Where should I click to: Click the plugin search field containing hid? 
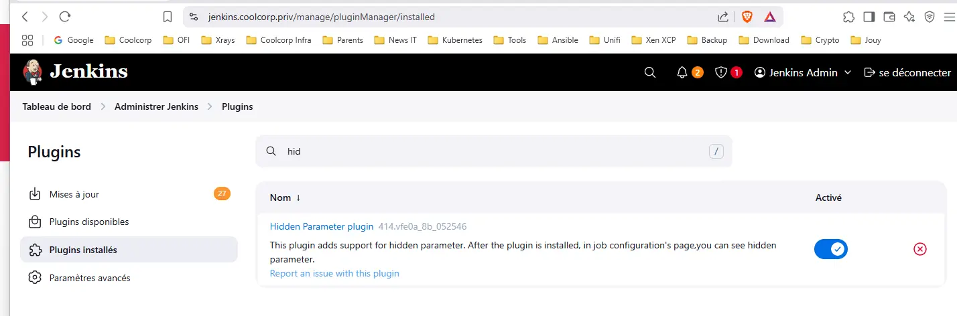click(x=494, y=151)
